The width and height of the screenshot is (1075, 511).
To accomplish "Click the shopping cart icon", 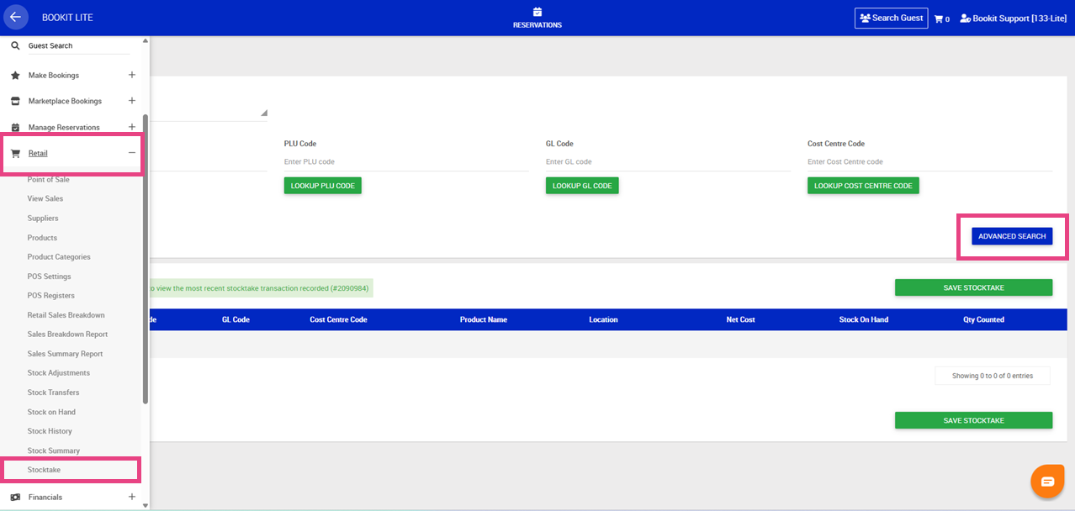I will (x=939, y=18).
